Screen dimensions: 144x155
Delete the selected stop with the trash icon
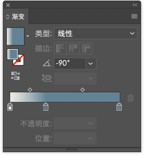point(130,98)
